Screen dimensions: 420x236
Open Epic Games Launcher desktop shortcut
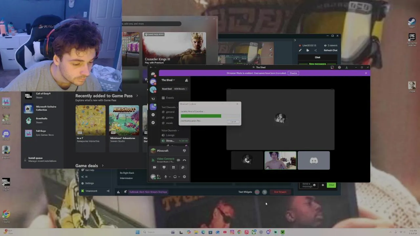[412, 40]
